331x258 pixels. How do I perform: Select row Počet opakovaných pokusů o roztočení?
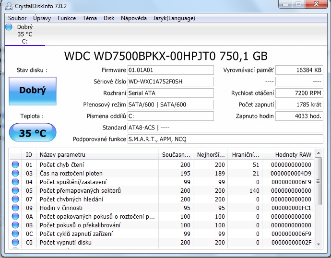(162, 216)
